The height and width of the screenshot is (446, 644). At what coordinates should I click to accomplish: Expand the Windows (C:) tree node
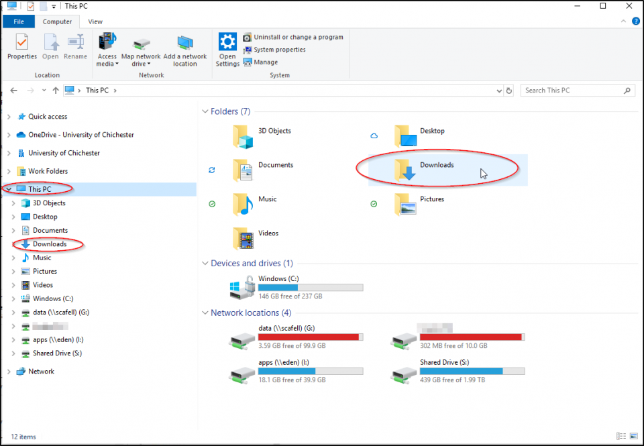click(13, 298)
